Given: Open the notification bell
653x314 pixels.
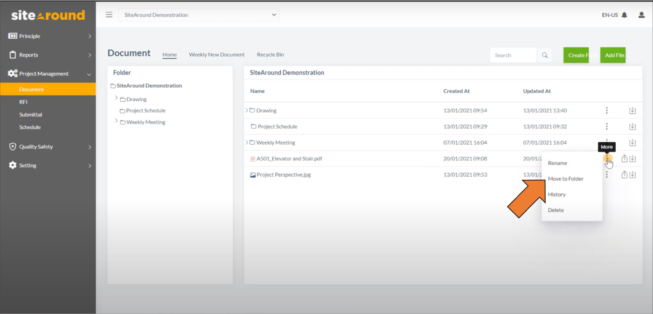Looking at the screenshot, I should [625, 14].
